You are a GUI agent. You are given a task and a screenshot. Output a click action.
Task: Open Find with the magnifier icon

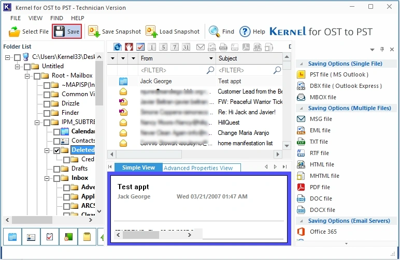coord(215,32)
